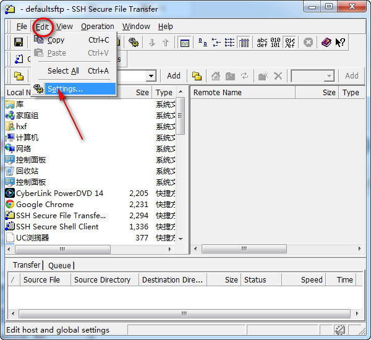Expand the local path dropdown arrow
This screenshot has width=371, height=340.
coord(151,76)
